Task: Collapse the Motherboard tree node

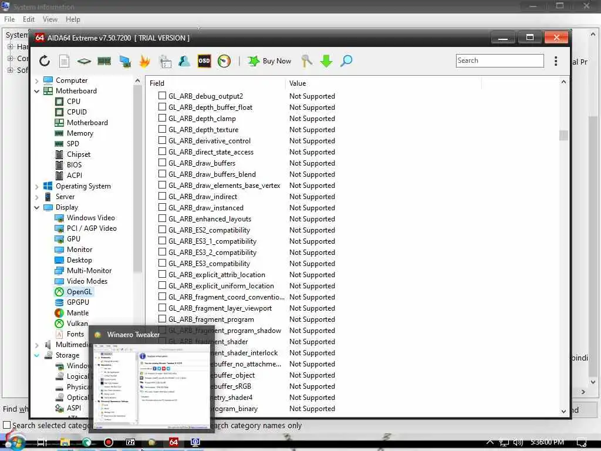Action: point(37,91)
